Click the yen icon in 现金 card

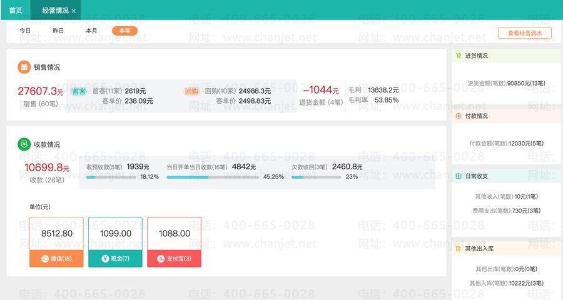pyautogui.click(x=105, y=258)
